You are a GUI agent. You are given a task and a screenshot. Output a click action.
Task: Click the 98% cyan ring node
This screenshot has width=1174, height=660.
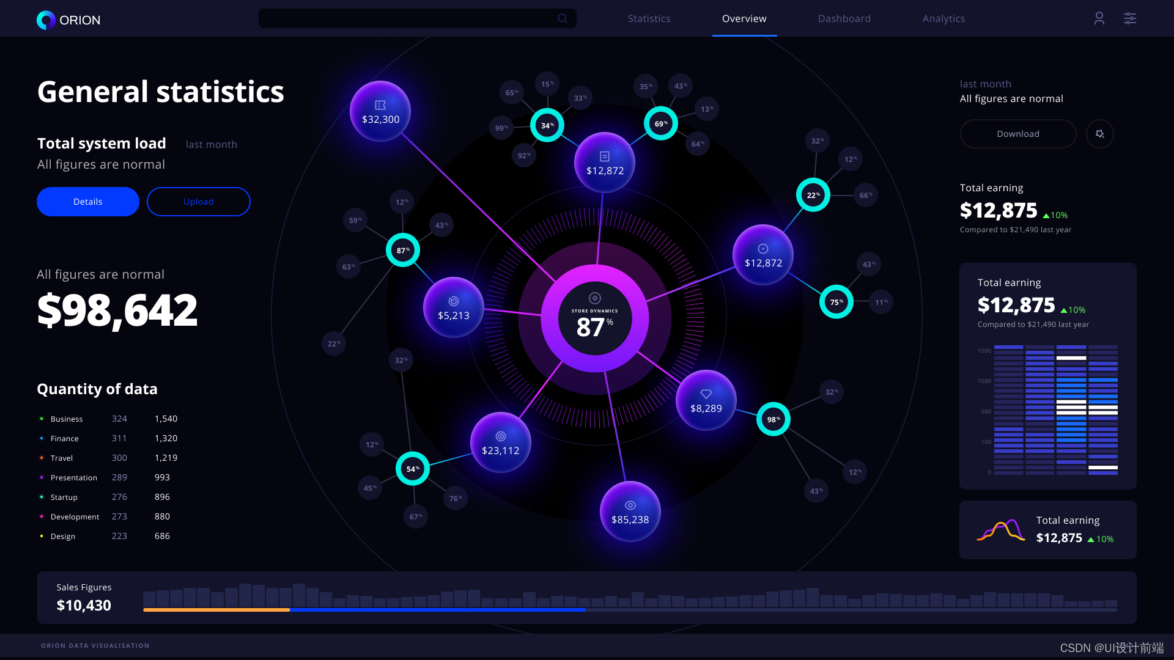(x=773, y=419)
